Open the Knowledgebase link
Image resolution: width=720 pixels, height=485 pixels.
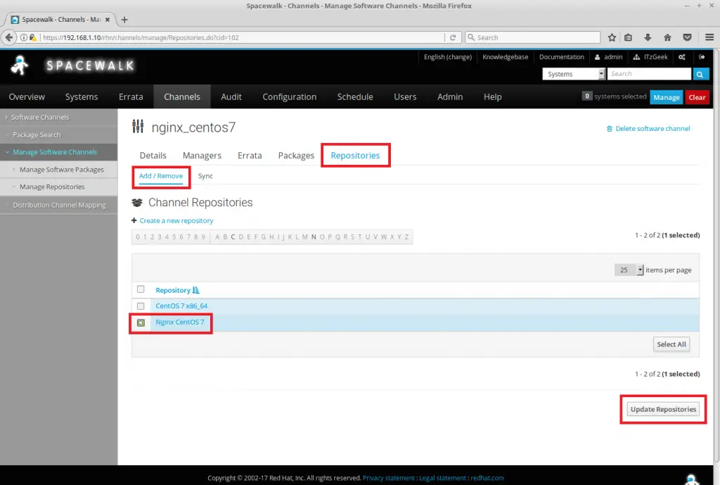click(x=505, y=57)
